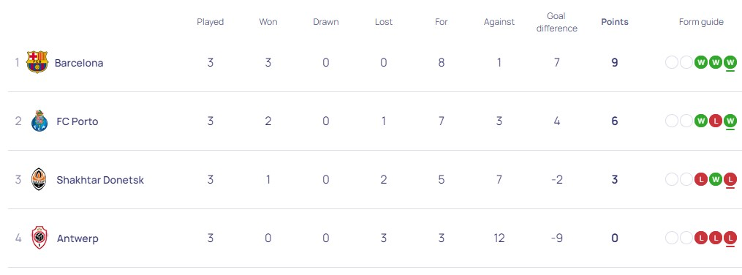
Task: Click the Played column header
Action: (x=210, y=22)
